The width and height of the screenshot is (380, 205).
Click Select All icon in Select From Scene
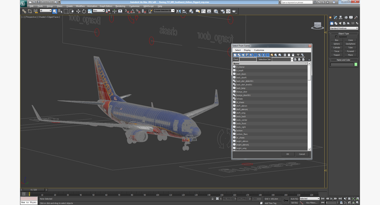[x=285, y=55]
